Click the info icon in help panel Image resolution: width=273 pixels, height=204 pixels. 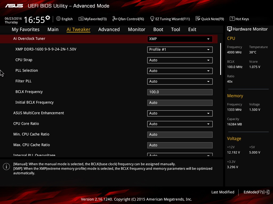pyautogui.click(x=6, y=167)
